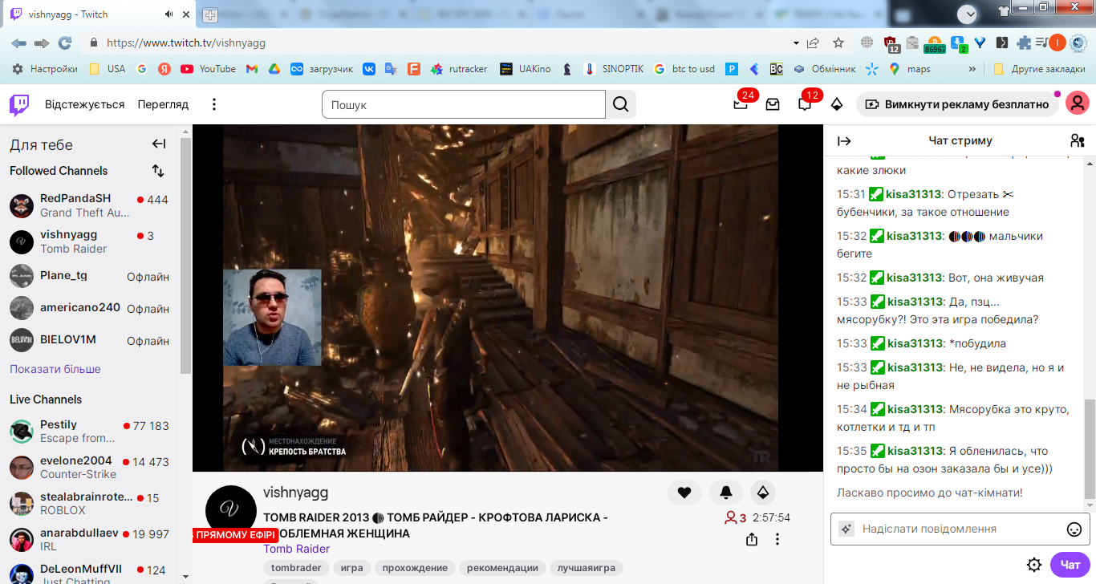Screen dimensions: 1096x584
Task: Open the pink user avatar menu
Action: pyautogui.click(x=1078, y=103)
